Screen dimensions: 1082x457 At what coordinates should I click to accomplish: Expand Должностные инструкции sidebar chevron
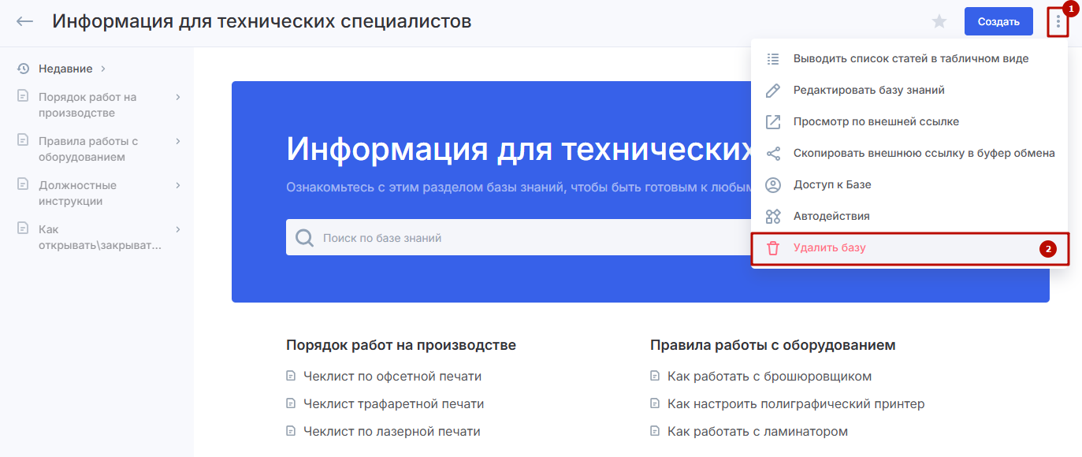(178, 185)
